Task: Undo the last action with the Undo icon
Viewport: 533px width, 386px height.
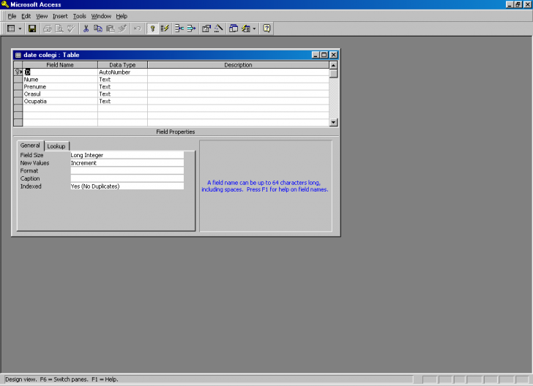Action: pyautogui.click(x=138, y=29)
